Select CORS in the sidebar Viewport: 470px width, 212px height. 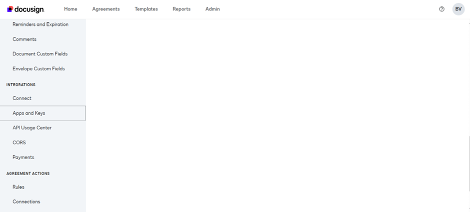(x=19, y=143)
